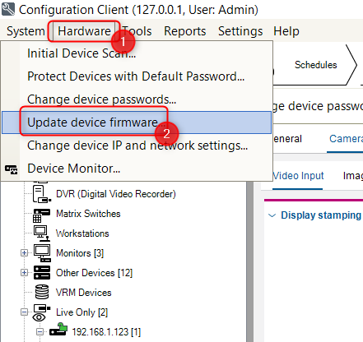Collapse the Live Only [2] node
This screenshot has height=342, width=363.
click(x=24, y=312)
